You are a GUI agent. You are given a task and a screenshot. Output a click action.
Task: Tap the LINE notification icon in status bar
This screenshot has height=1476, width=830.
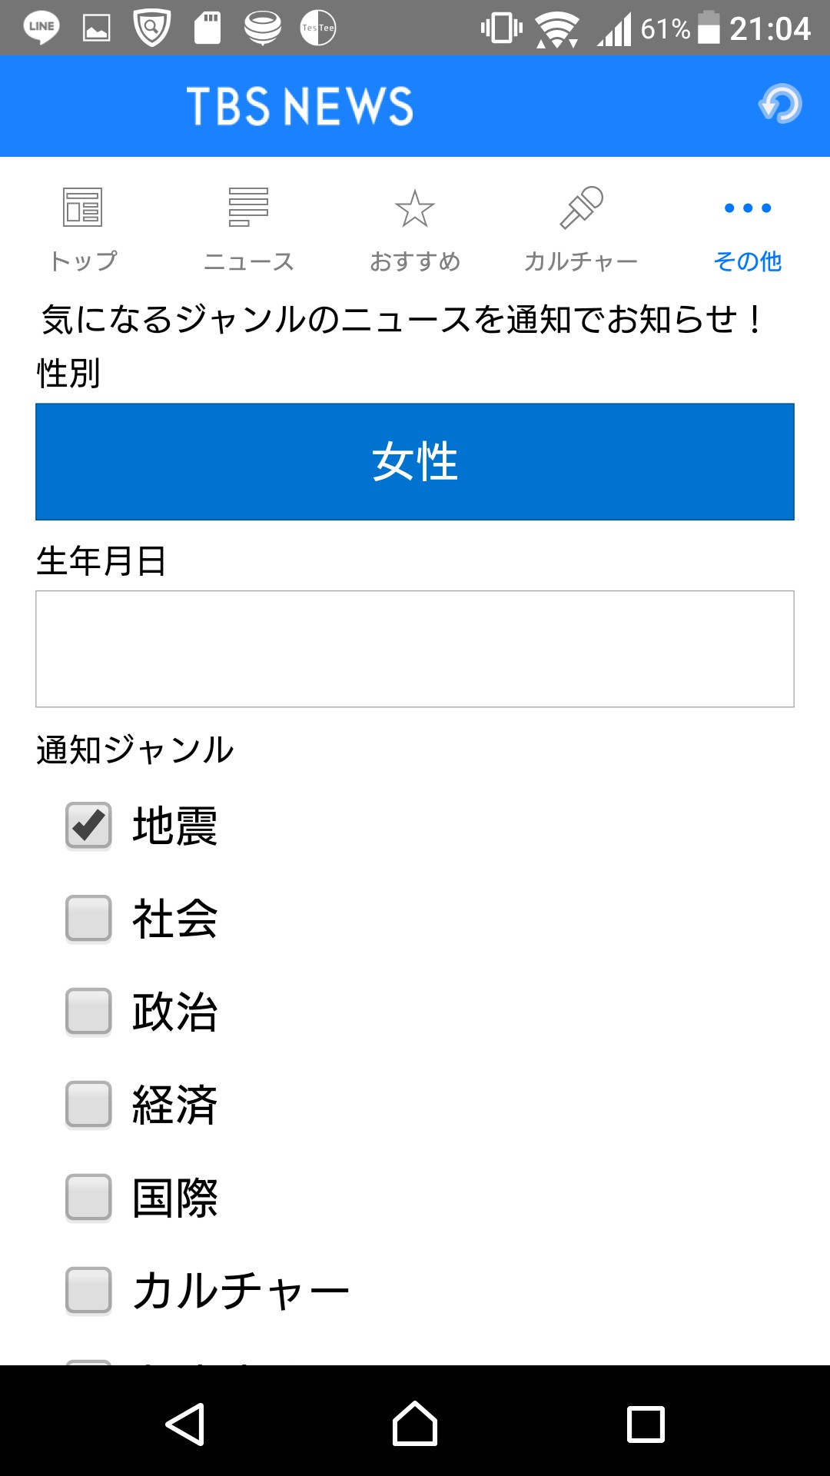[x=41, y=28]
